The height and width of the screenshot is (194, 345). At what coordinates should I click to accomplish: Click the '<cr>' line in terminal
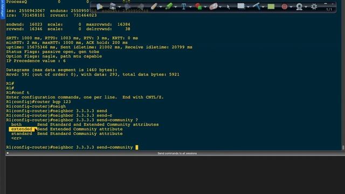coord(17,138)
